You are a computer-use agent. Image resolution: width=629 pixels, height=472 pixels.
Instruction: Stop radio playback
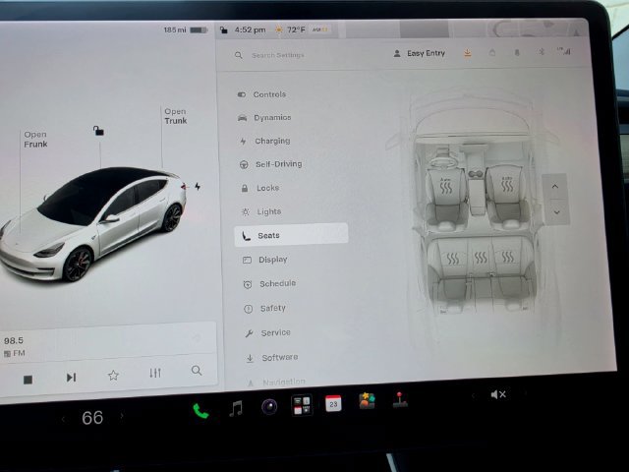point(28,380)
